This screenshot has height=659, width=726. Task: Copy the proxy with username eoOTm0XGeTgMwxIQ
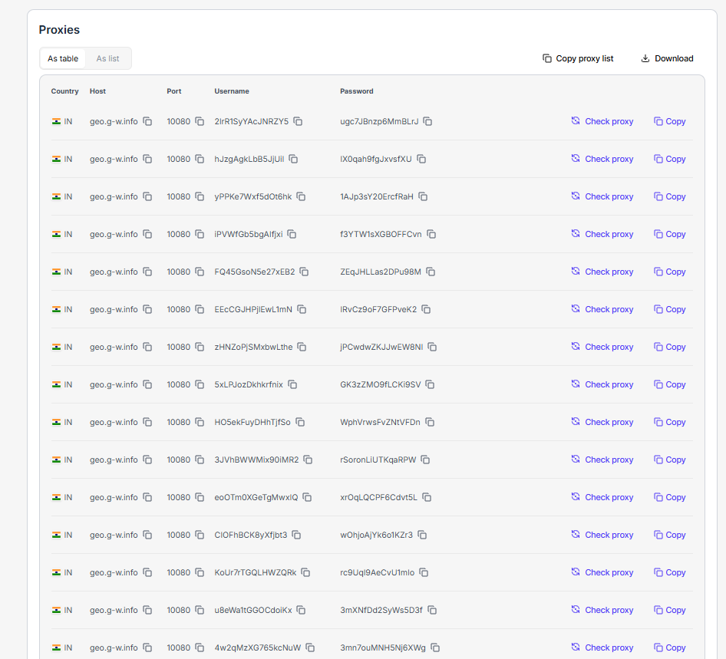click(x=669, y=497)
